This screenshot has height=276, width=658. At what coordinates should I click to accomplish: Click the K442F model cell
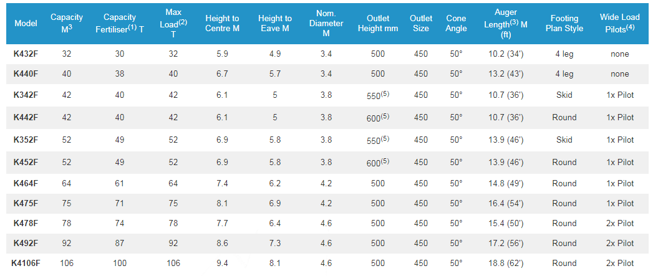(26, 117)
